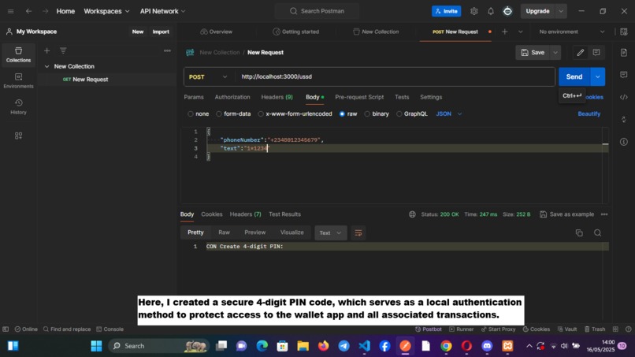
Task: Open the configure workspace sidebar icon
Action: [18, 136]
